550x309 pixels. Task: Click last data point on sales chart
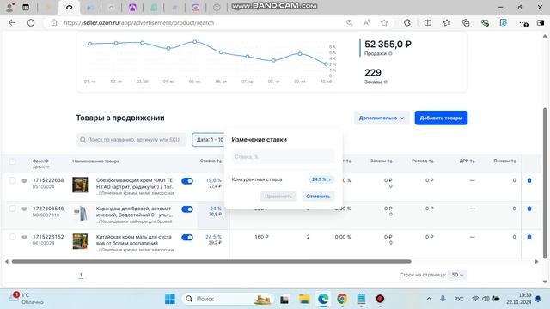pyautogui.click(x=326, y=64)
